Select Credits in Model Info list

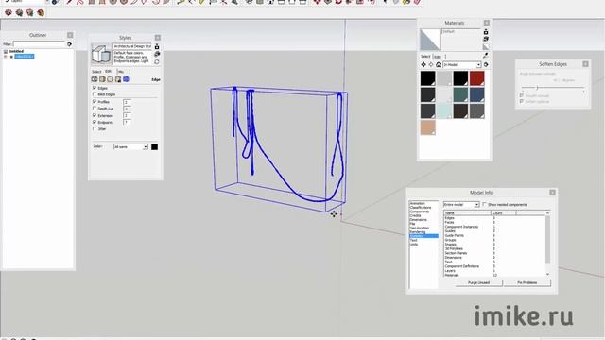[415, 215]
